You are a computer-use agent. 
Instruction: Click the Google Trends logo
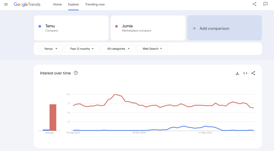pyautogui.click(x=27, y=4)
